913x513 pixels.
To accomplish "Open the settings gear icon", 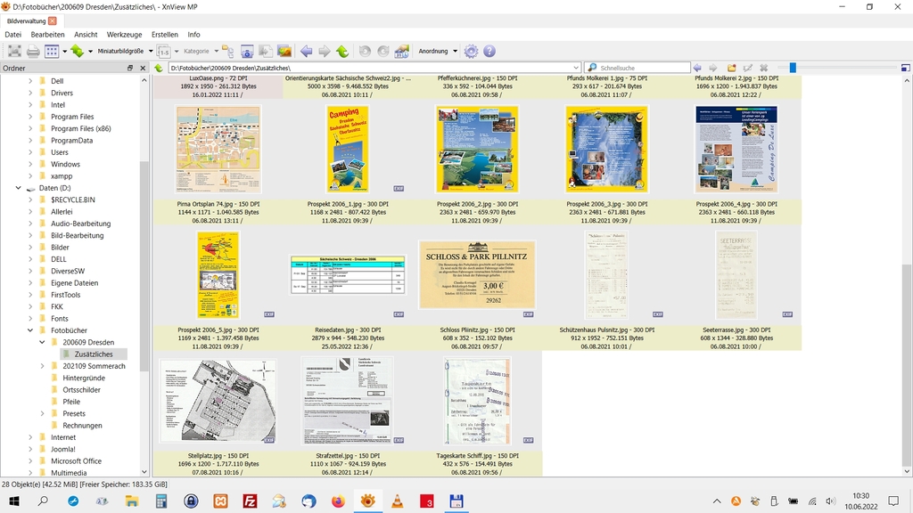I will (x=471, y=52).
